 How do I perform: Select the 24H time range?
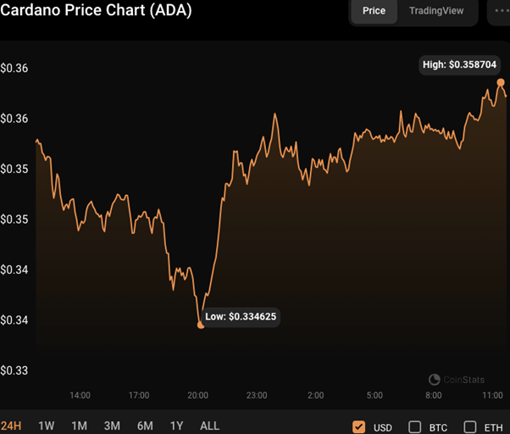click(x=12, y=426)
